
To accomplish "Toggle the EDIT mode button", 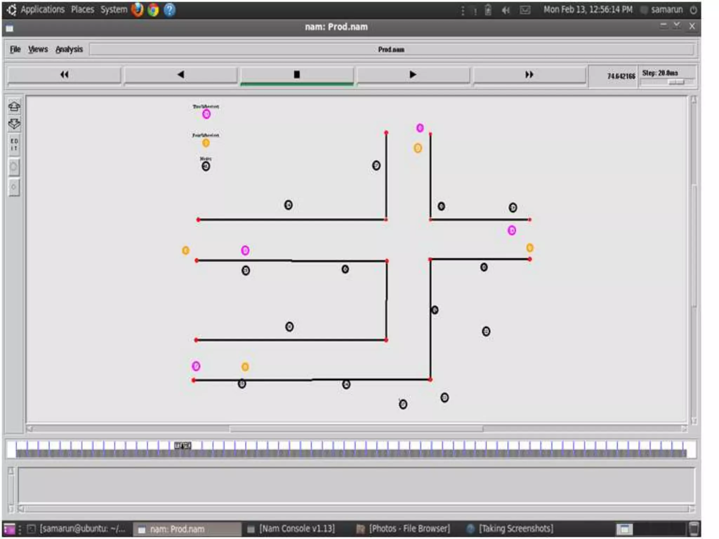I will click(x=14, y=145).
